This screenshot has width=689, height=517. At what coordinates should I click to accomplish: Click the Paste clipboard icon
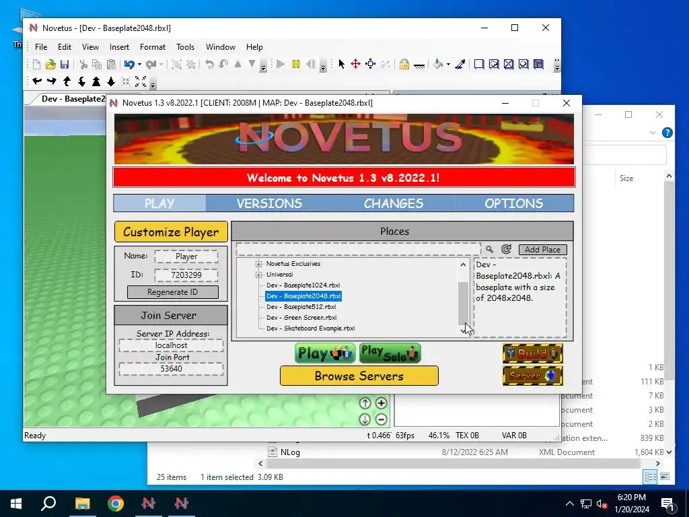pos(112,65)
